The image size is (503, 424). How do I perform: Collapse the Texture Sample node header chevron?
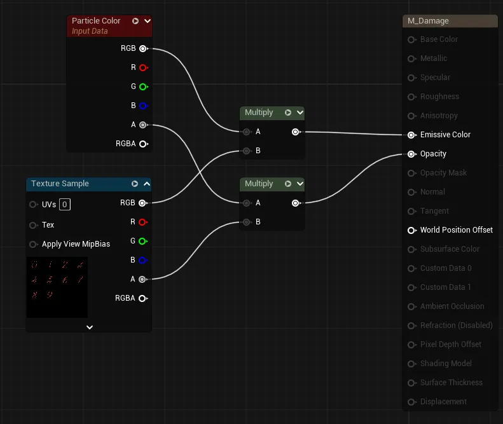(x=147, y=184)
